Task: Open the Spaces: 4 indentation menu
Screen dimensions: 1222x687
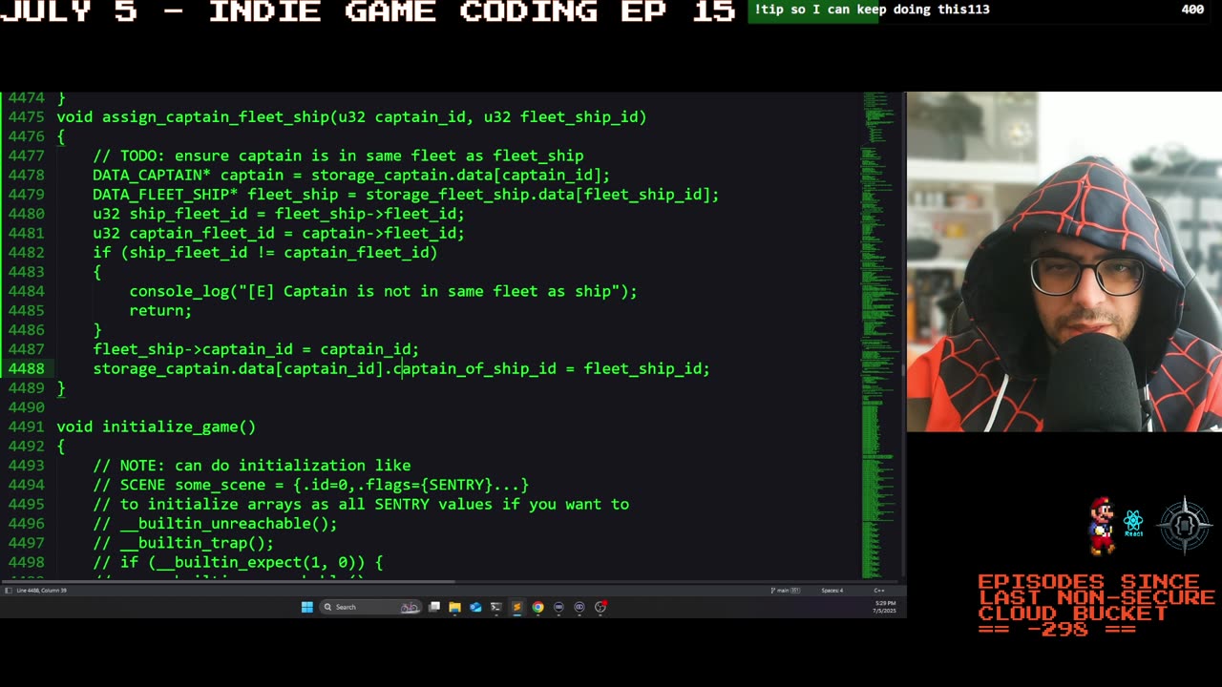Action: (x=832, y=590)
